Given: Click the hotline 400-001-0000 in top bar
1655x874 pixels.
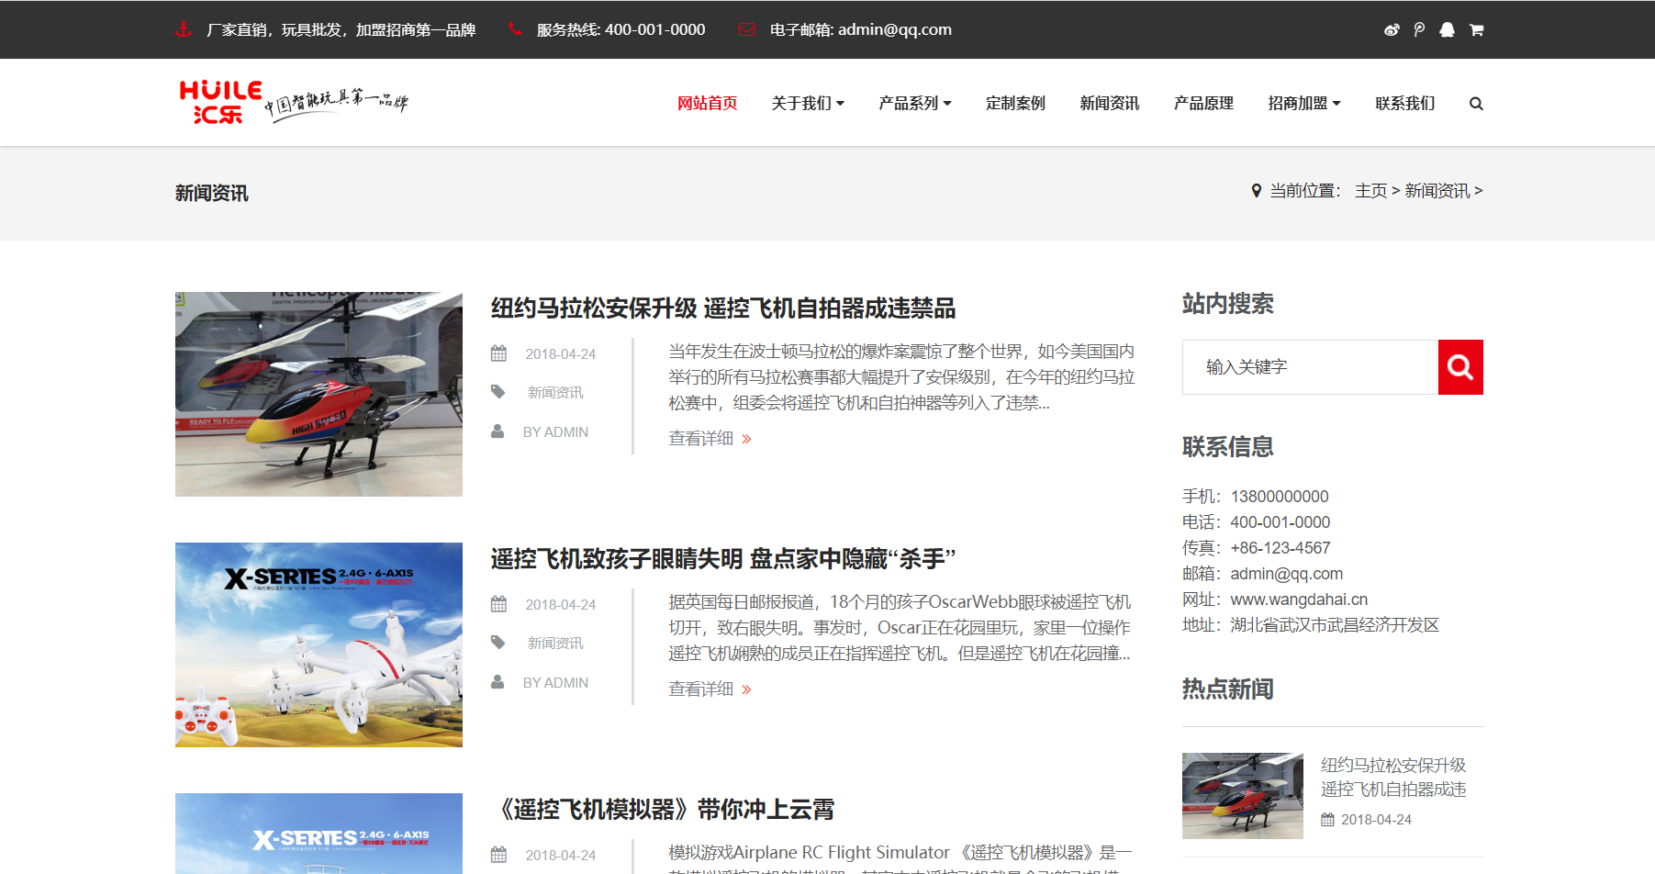Looking at the screenshot, I should coord(654,29).
